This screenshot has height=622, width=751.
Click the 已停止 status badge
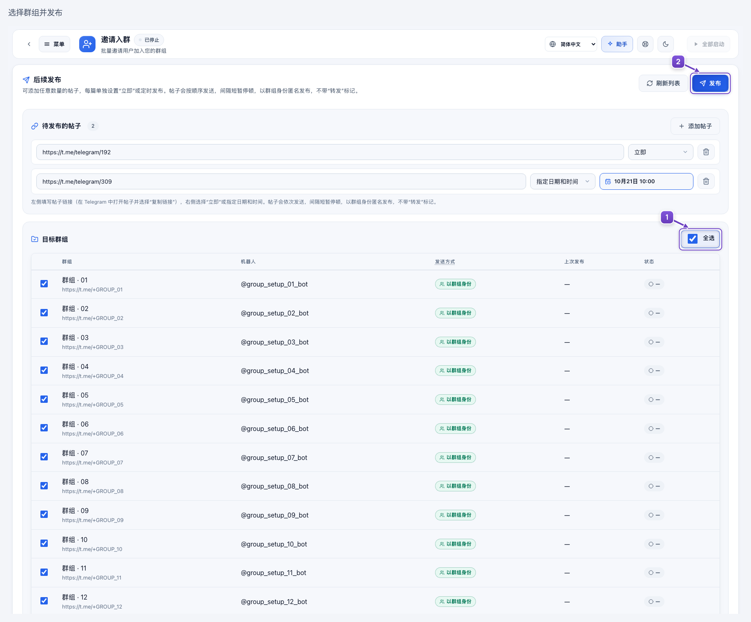click(x=149, y=40)
